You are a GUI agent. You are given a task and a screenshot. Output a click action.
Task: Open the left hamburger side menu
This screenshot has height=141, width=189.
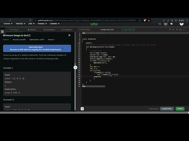[2, 32]
